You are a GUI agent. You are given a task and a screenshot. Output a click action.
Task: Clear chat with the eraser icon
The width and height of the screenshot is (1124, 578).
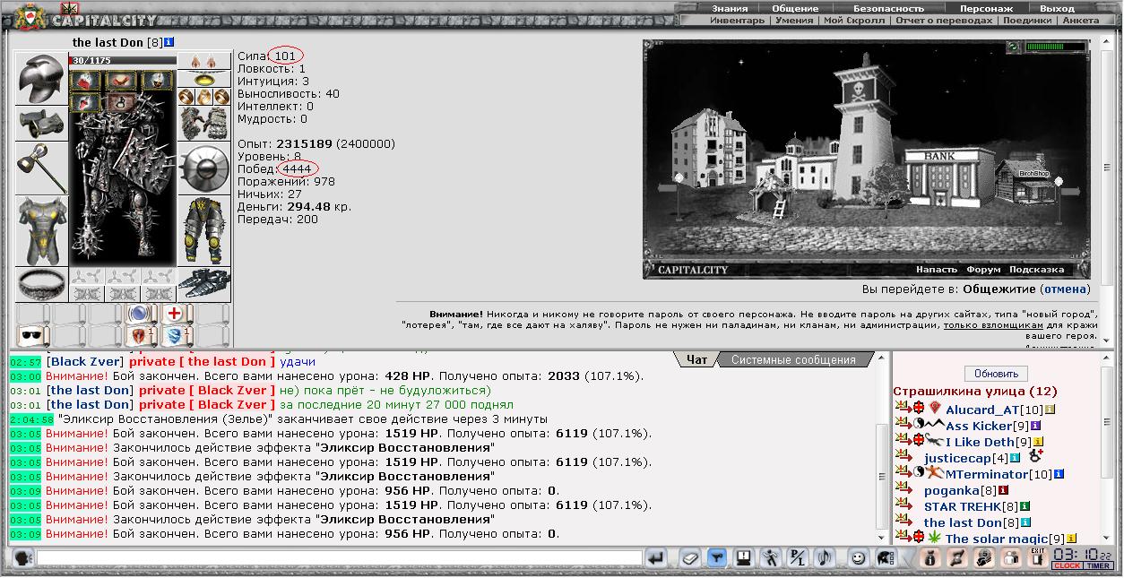tap(689, 558)
